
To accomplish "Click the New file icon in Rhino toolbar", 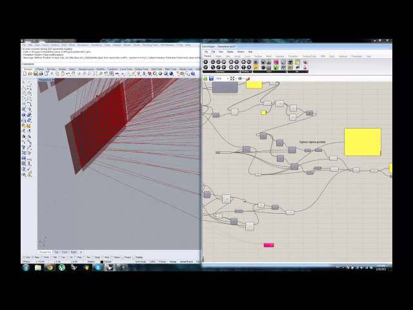I will (x=25, y=74).
